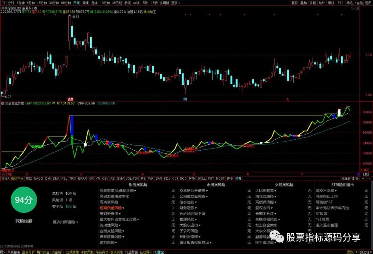373x254 pixels.
Task: Expand the 大比例解禁 dropdown
Action: [x=266, y=191]
